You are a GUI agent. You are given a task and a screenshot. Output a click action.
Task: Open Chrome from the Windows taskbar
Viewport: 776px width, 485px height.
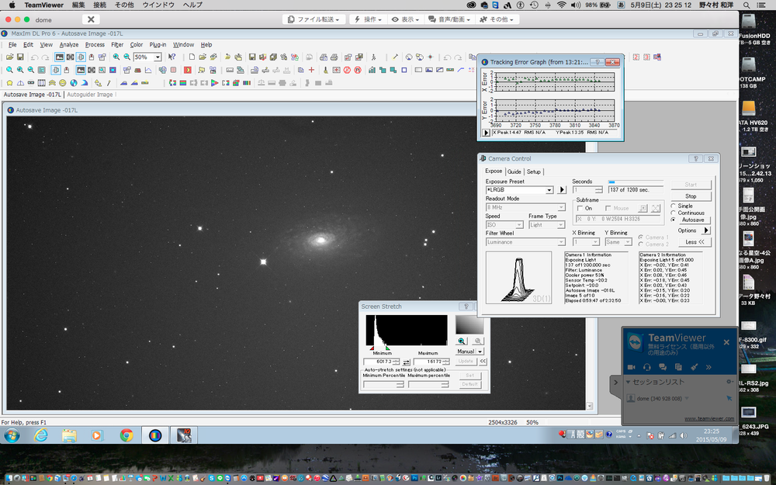click(x=126, y=435)
